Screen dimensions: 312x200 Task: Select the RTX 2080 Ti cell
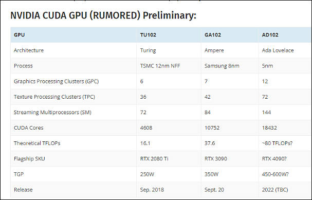(154, 159)
